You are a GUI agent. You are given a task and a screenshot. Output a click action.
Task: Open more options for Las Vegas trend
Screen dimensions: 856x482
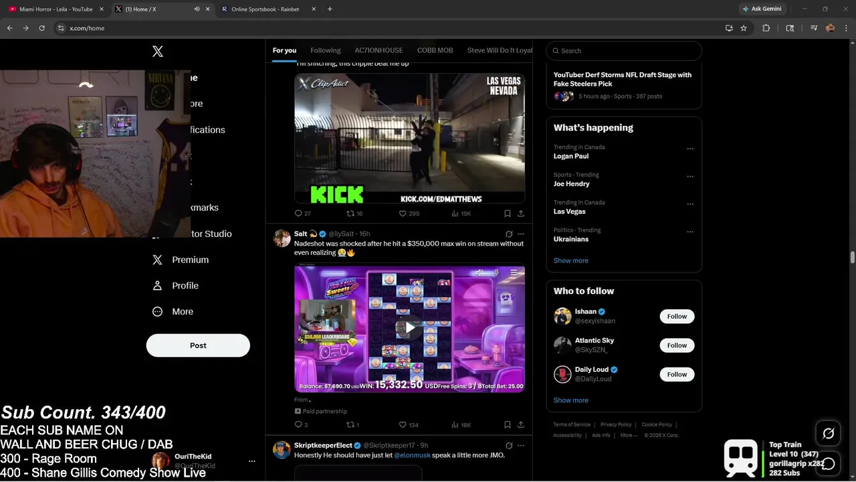click(690, 204)
